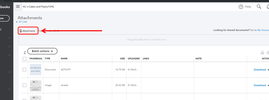Click the Help text label

coord(248,7)
